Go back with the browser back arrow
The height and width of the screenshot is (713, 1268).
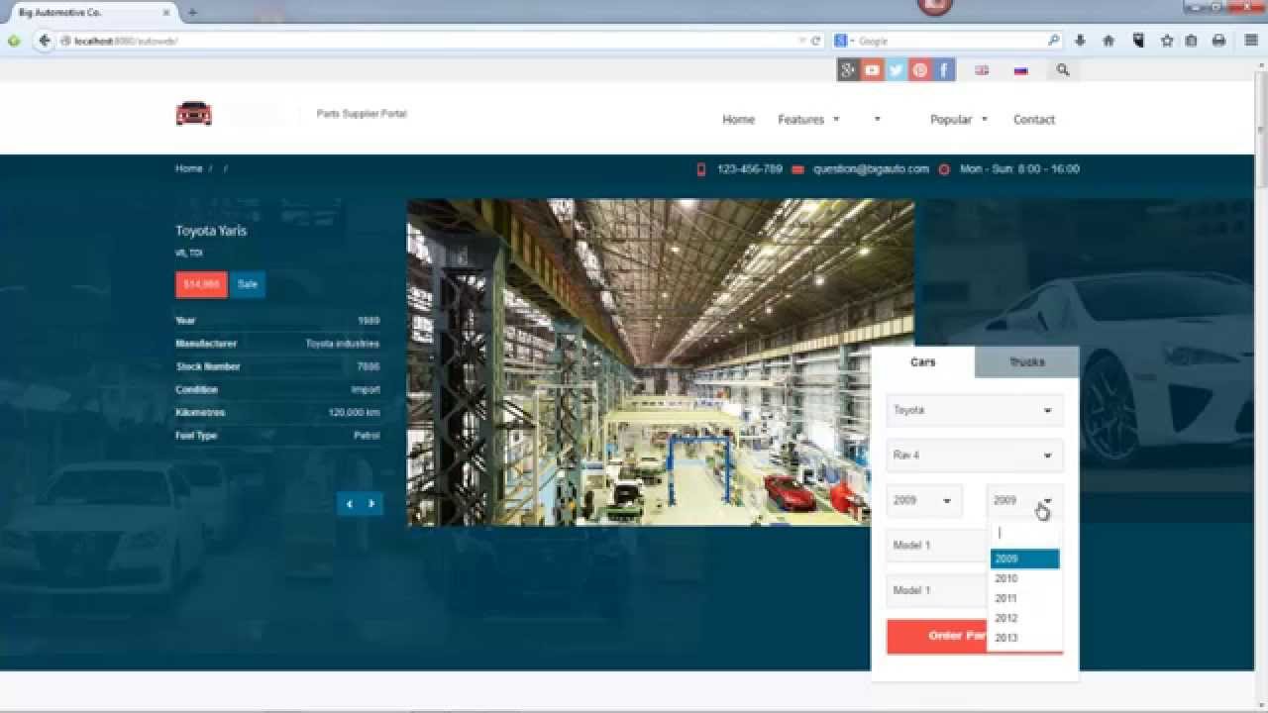pyautogui.click(x=45, y=41)
